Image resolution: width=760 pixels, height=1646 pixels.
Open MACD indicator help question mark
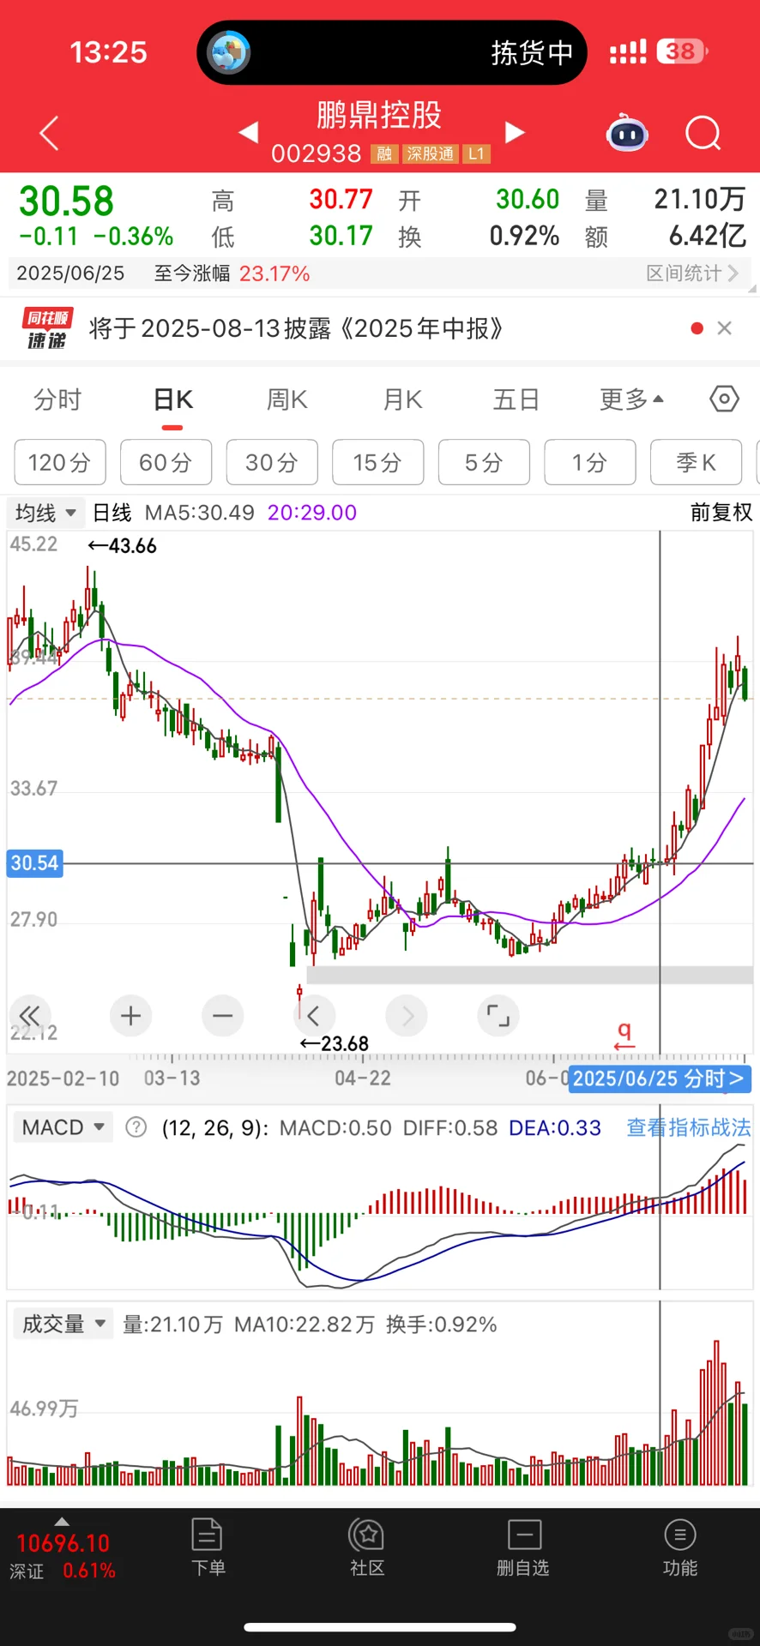(136, 1127)
